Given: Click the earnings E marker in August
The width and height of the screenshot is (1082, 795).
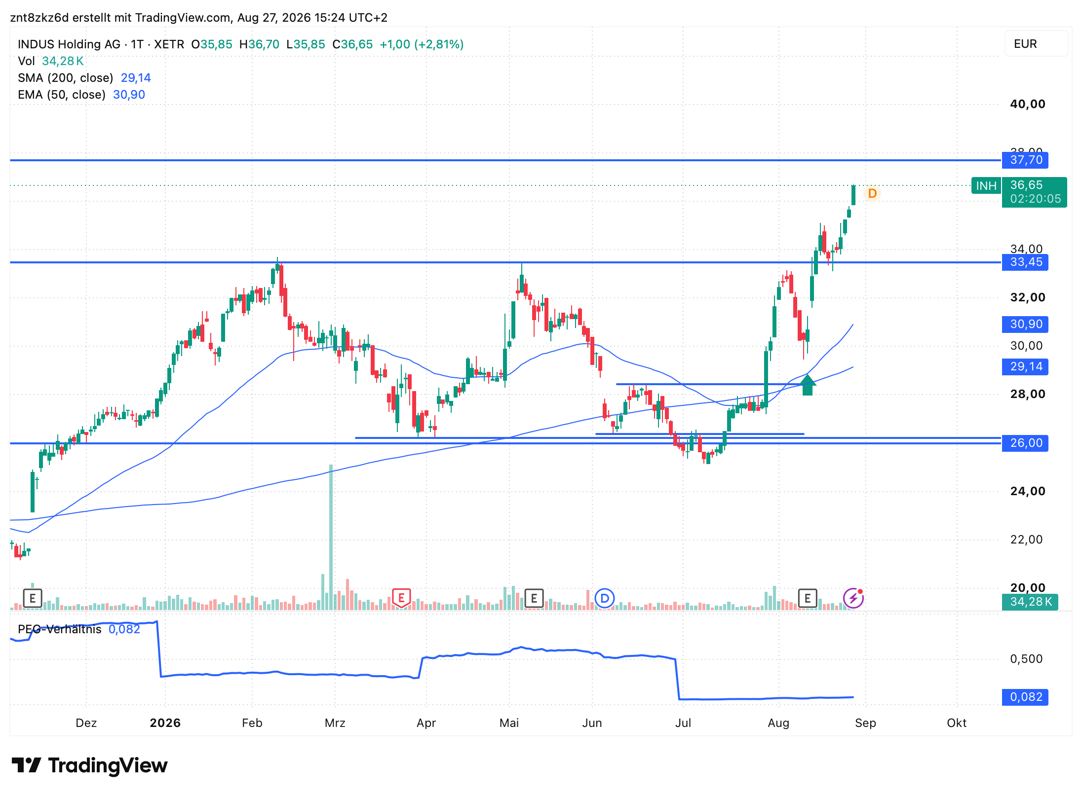Looking at the screenshot, I should (x=808, y=599).
